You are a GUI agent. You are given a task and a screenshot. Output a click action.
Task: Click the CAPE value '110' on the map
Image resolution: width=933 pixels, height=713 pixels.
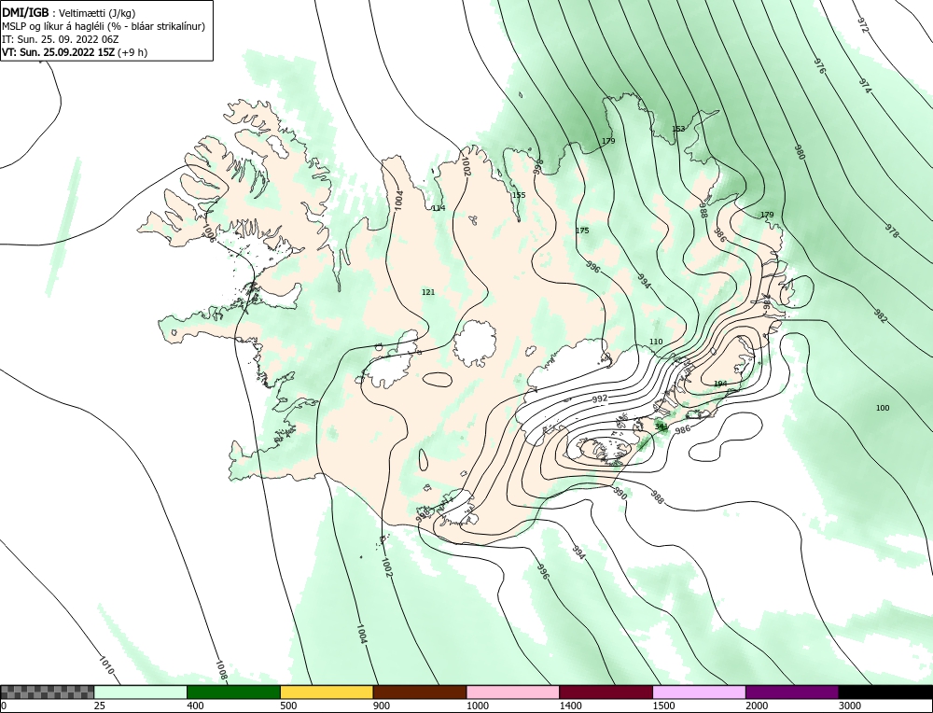click(656, 342)
